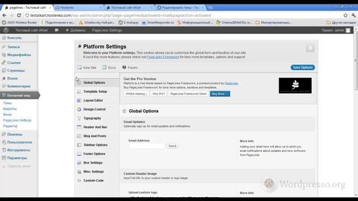This screenshot has width=358, height=201.
Task: Open Добавить menu in admin bar
Action: click(76, 30)
